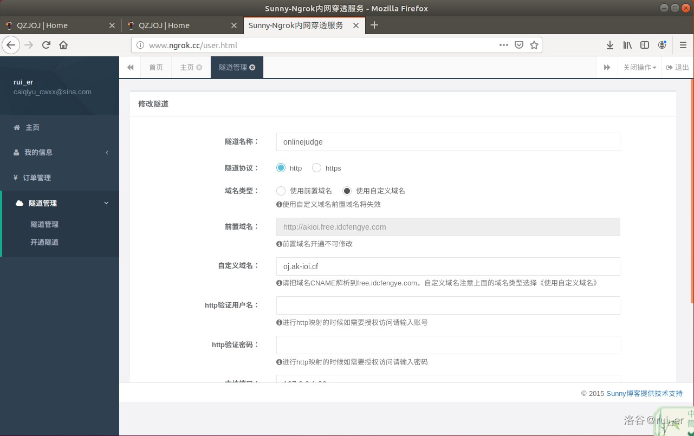The width and height of the screenshot is (694, 436).
Task: Open the Library bookshelf icon
Action: click(627, 45)
